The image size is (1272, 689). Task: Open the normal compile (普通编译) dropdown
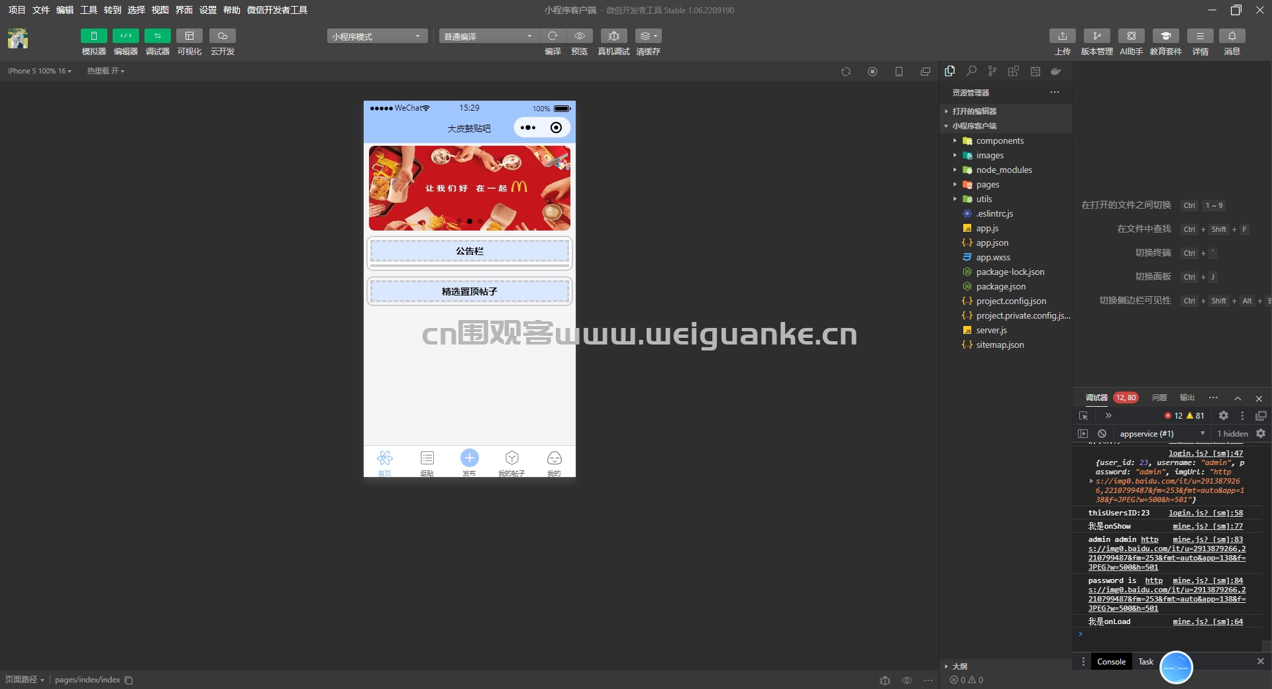click(x=489, y=36)
